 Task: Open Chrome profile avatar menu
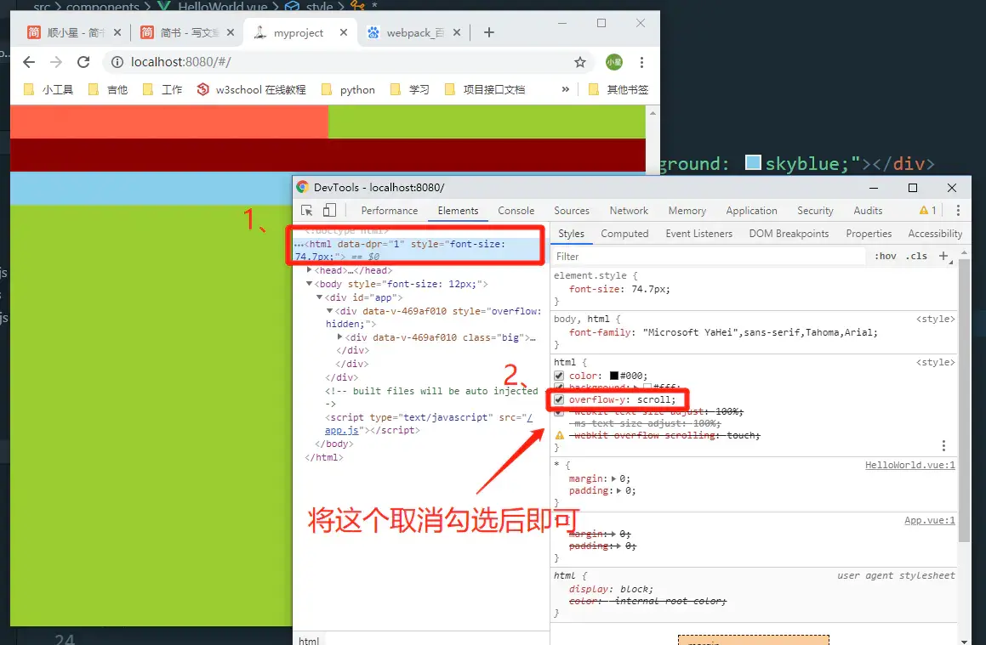613,61
